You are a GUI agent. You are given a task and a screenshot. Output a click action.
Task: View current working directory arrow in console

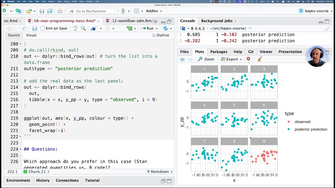(250, 28)
